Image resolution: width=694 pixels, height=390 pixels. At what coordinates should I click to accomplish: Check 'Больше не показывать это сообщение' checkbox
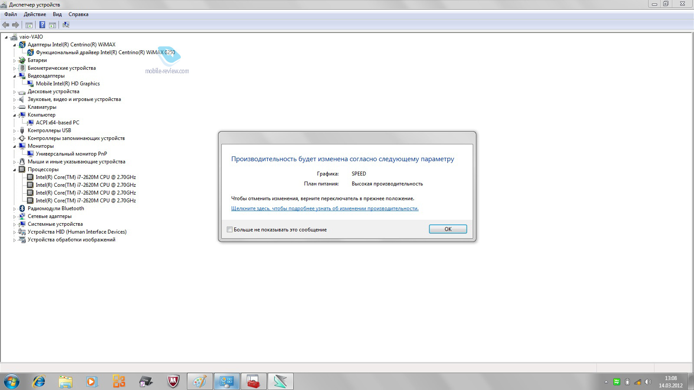tap(230, 230)
